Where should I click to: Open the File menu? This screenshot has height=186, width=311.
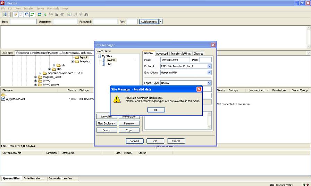click(x=3, y=9)
